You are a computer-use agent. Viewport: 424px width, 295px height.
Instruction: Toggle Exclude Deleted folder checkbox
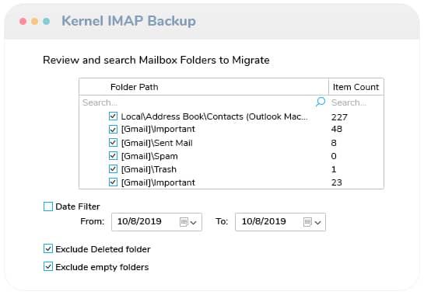click(48, 248)
